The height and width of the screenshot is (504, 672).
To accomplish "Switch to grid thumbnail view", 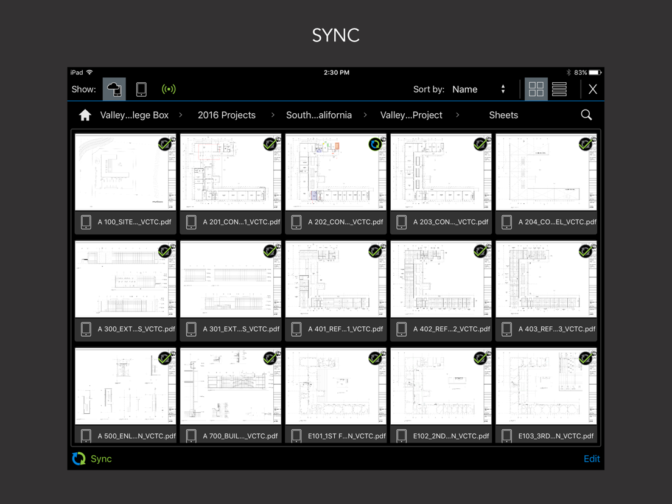I will [x=536, y=89].
